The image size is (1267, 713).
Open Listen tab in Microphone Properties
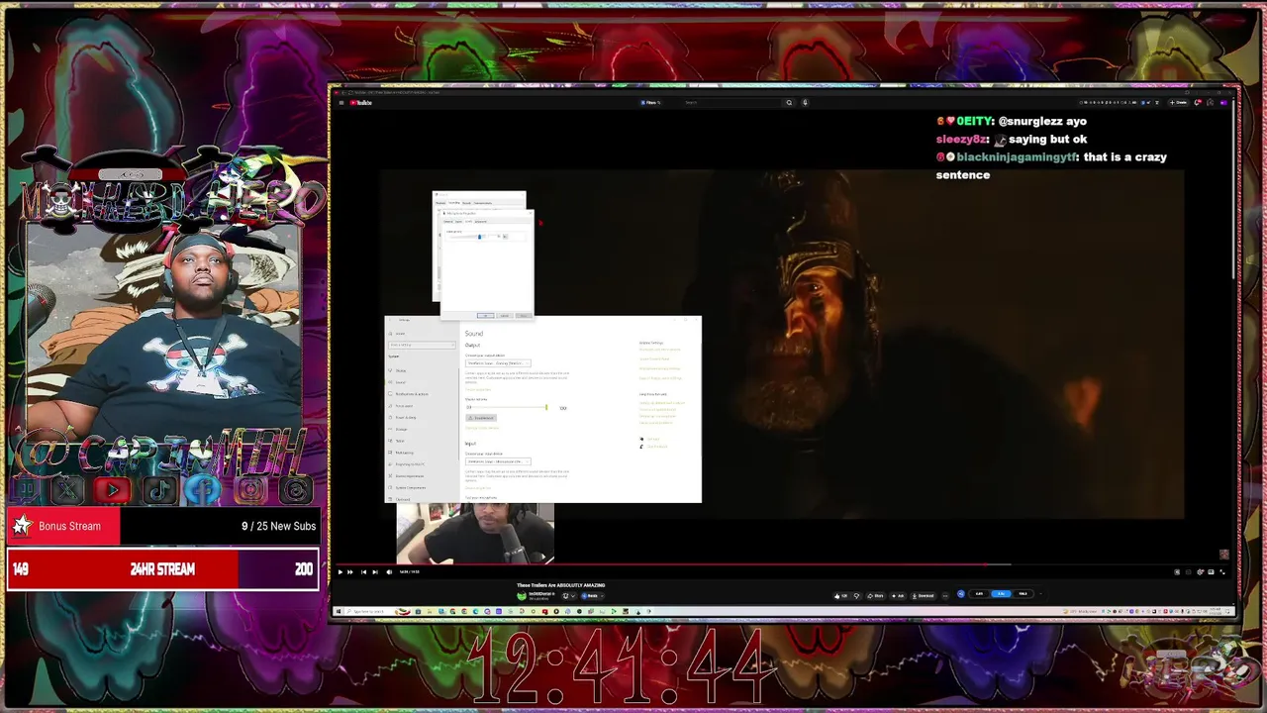click(x=458, y=222)
